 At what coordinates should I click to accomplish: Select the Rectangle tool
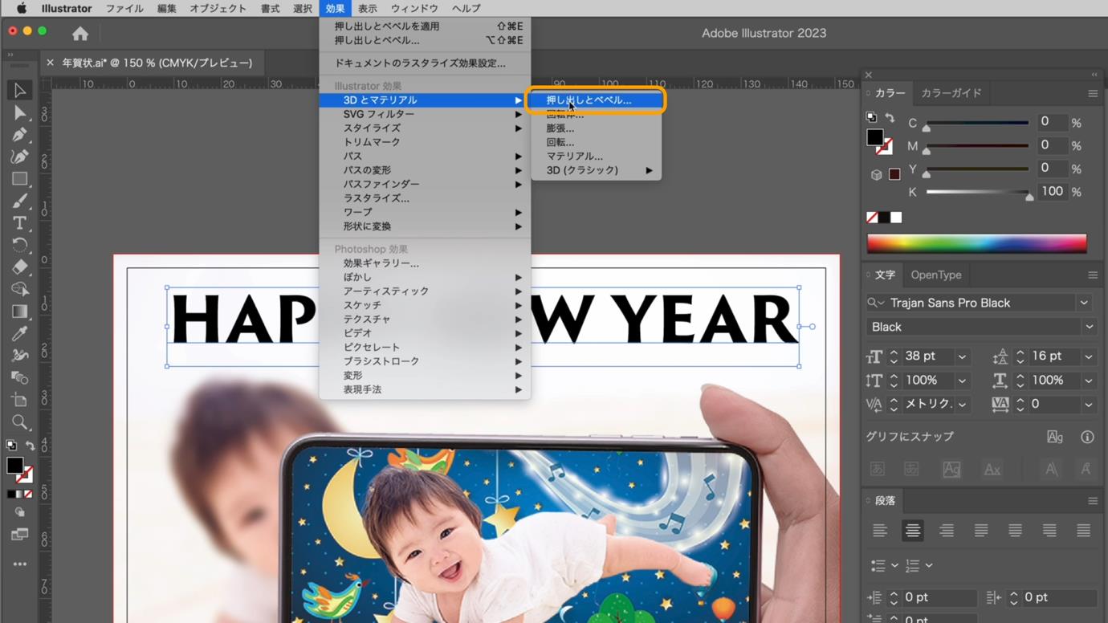coord(19,179)
